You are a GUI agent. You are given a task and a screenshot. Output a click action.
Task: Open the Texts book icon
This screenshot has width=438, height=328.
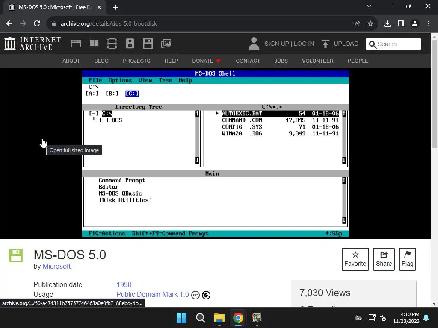pyautogui.click(x=94, y=44)
